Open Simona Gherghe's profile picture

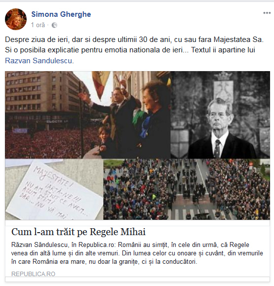coord(16,19)
